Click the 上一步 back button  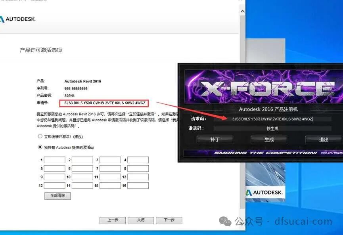tap(113, 220)
